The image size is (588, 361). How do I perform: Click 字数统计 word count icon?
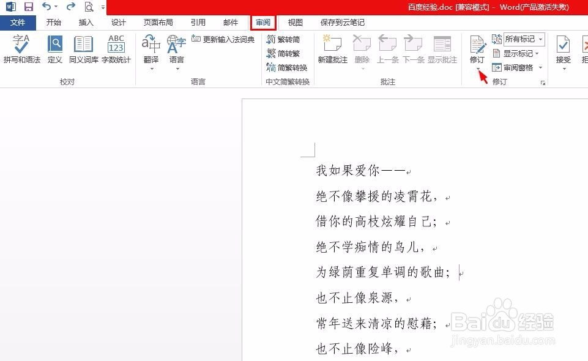pos(116,49)
